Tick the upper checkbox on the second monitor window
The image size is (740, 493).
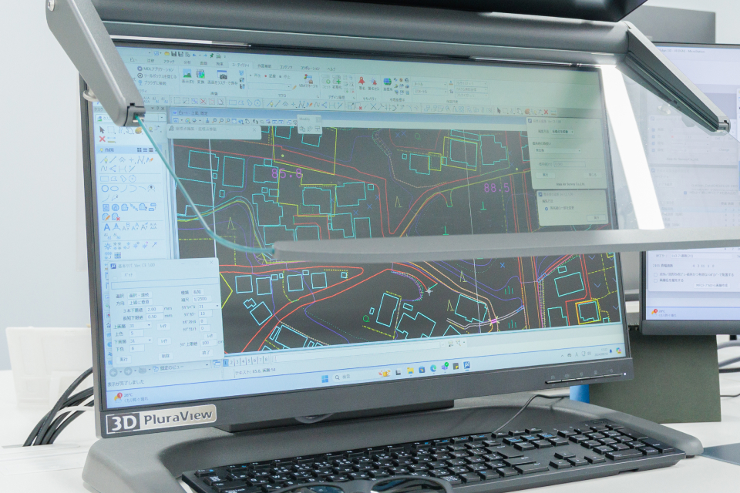(656, 274)
